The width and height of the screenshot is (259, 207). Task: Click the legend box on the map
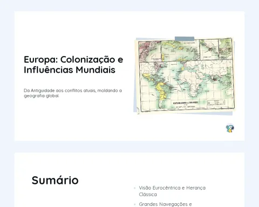click(x=216, y=103)
